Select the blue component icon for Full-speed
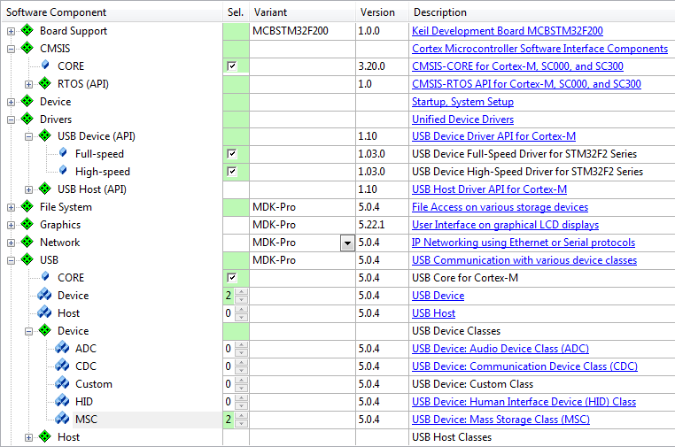The image size is (675, 447). (x=63, y=153)
